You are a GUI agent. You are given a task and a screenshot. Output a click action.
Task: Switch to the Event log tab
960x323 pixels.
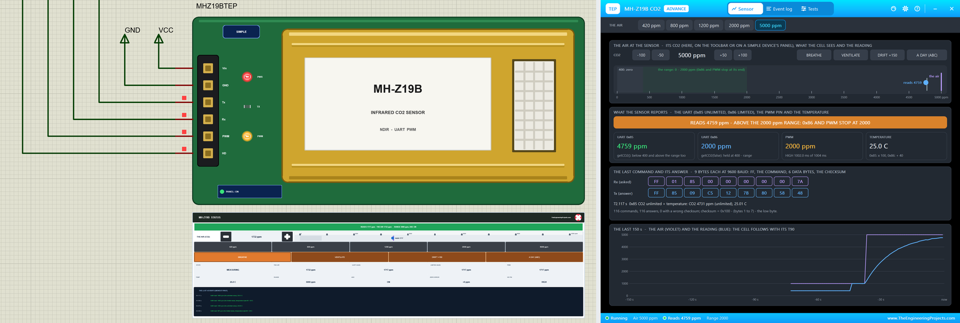[x=779, y=9]
